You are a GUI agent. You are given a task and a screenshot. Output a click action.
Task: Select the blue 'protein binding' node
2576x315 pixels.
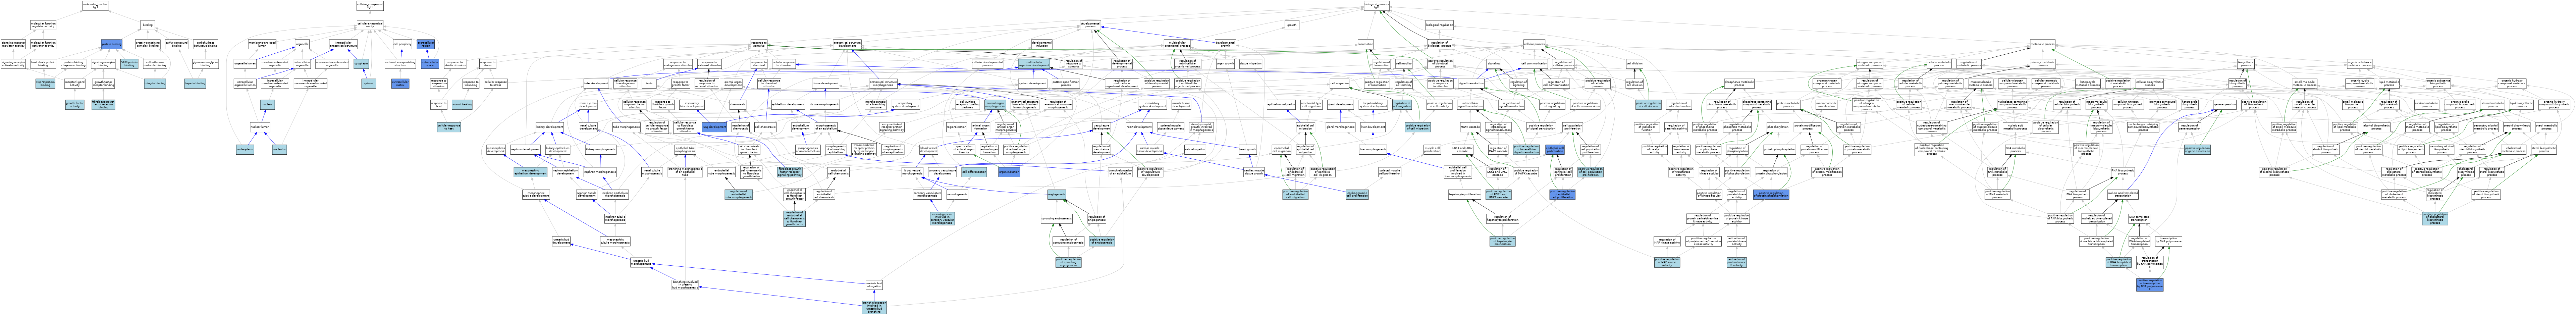coord(112,44)
